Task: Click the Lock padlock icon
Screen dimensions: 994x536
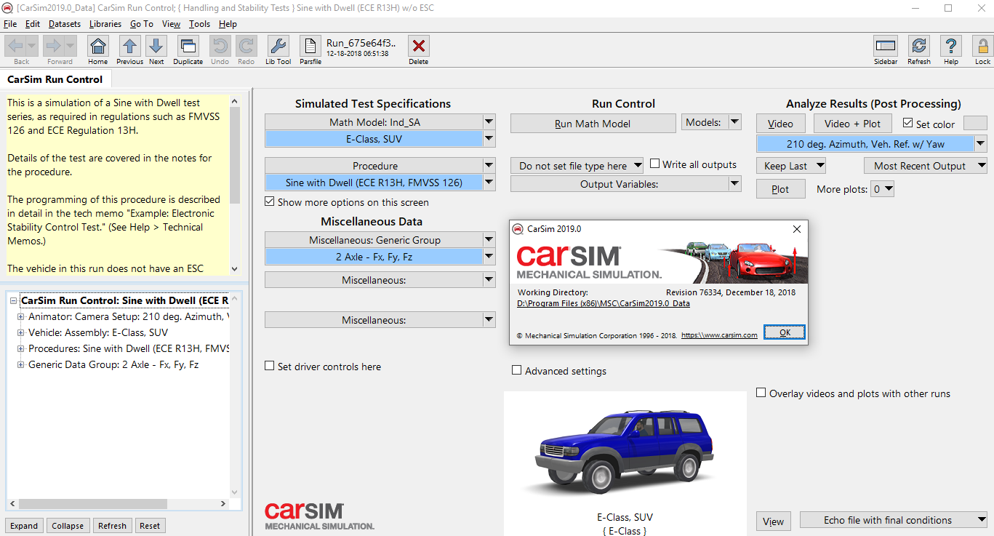Action: click(x=982, y=47)
